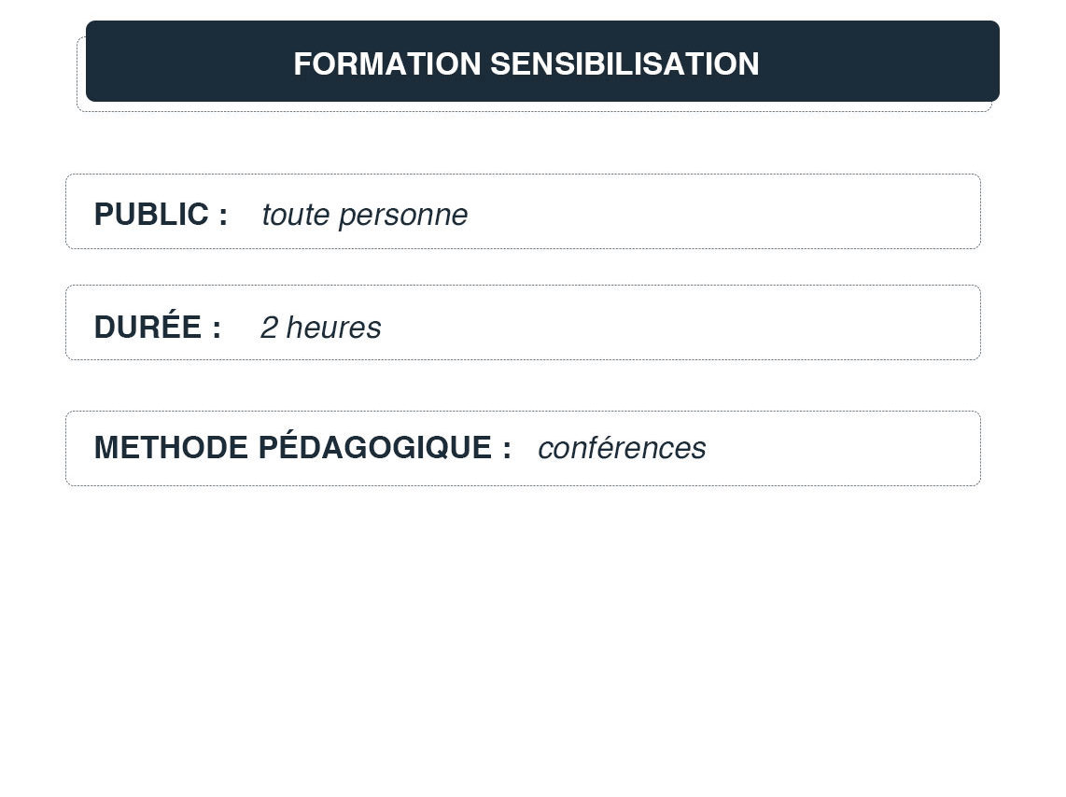
Task: Click the word METHODE
Action: click(x=171, y=448)
